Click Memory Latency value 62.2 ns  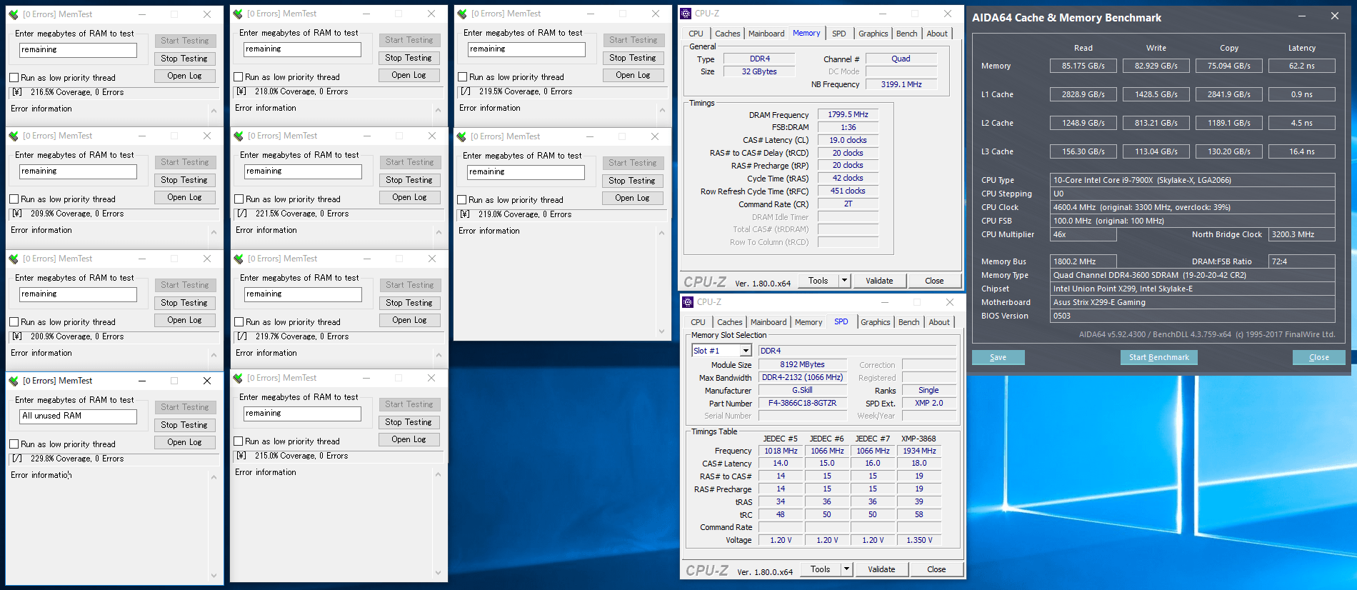point(1301,66)
